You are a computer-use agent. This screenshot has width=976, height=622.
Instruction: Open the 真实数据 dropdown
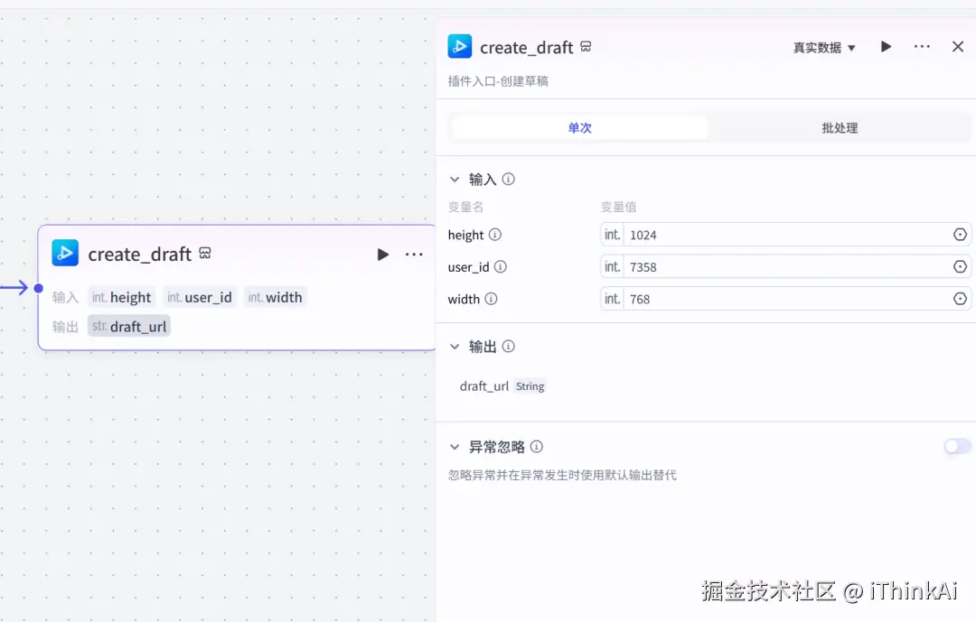[822, 47]
